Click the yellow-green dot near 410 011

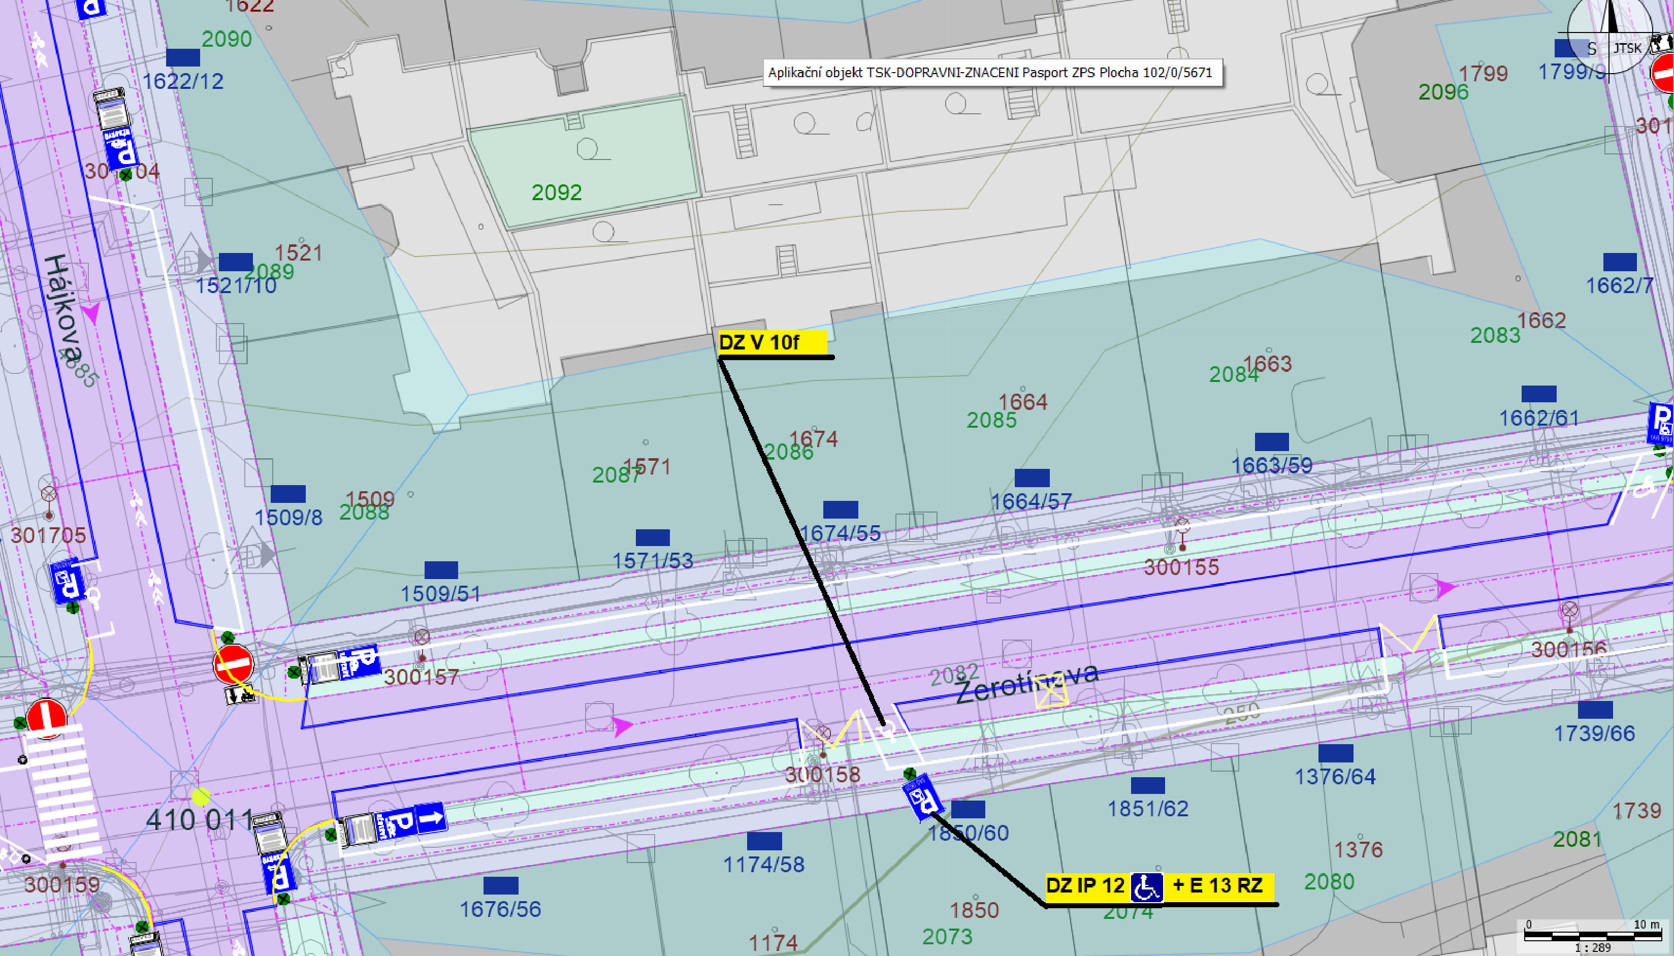(201, 796)
